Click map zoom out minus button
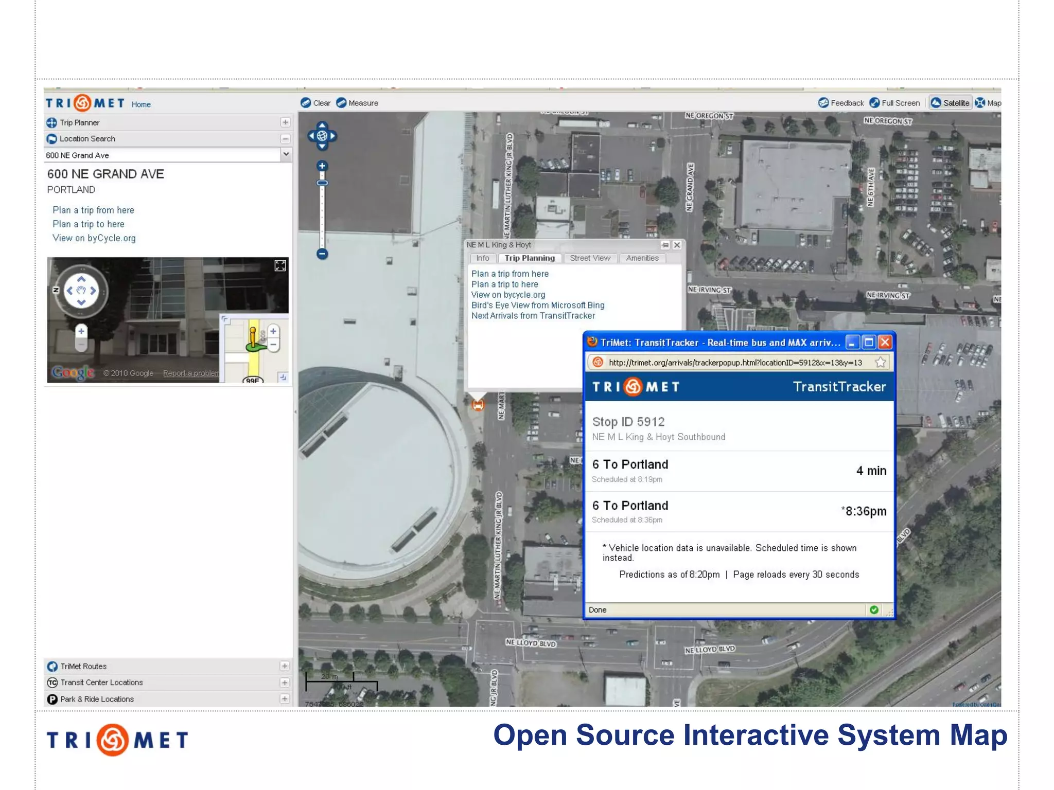Screen dimensions: 1054x790 point(322,254)
